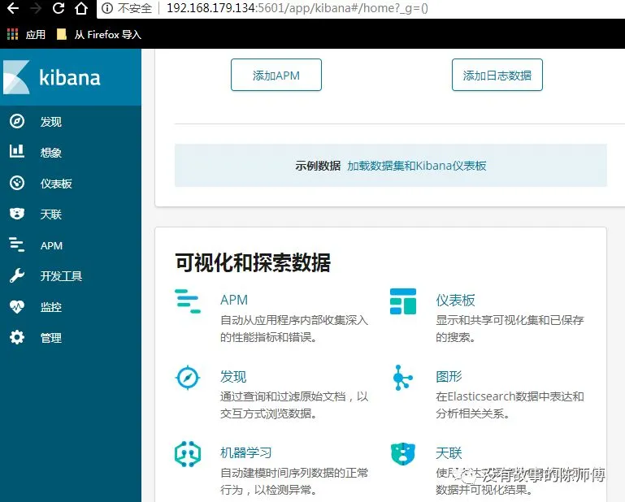
Task: Select 仪表板 label in the sidebar menu
Action: 56,184
